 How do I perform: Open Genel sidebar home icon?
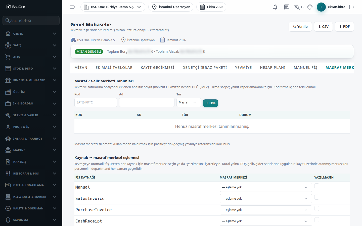point(8,34)
